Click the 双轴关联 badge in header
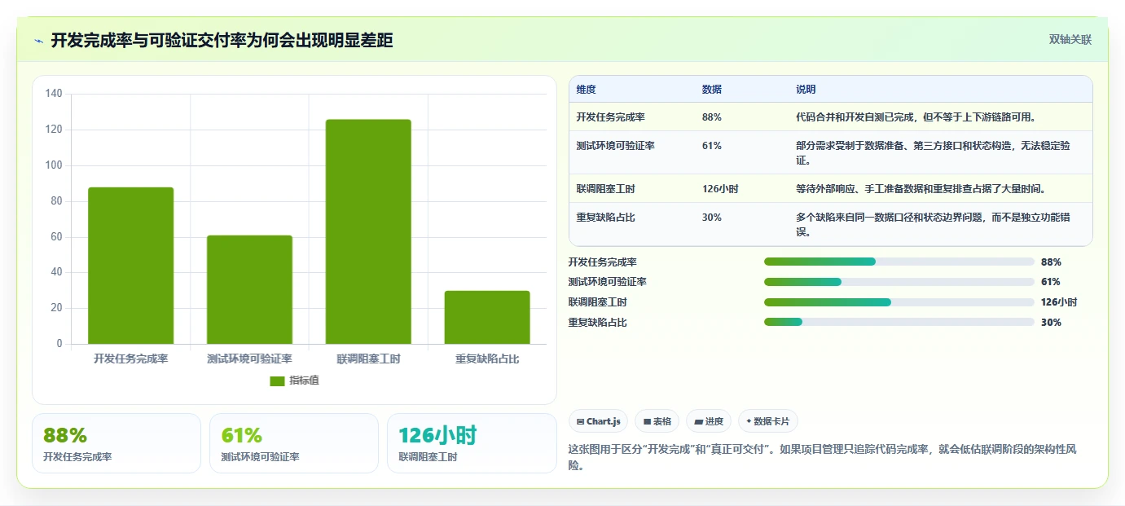Screen dimensions: 1125x506 pos(1070,40)
